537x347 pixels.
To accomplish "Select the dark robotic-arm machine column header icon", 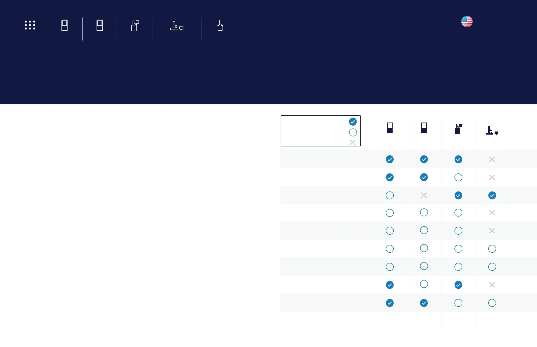I will [x=458, y=129].
